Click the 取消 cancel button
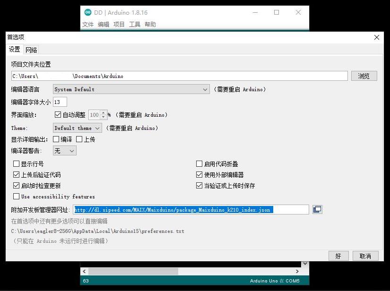The width and height of the screenshot is (390, 291). (365, 256)
